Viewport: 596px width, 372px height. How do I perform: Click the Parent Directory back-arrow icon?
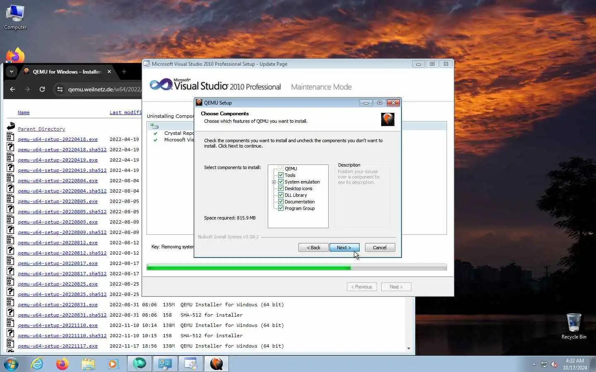[11, 126]
